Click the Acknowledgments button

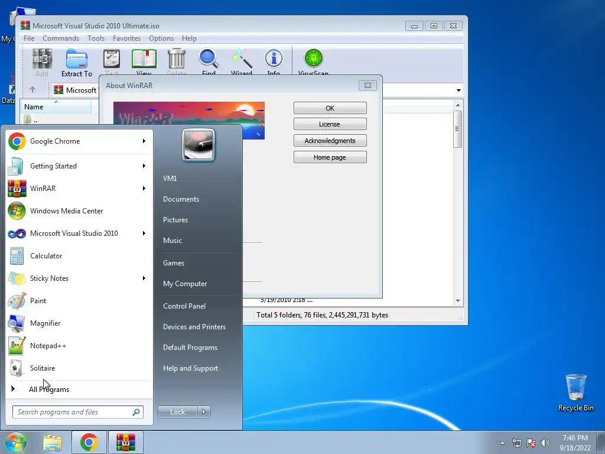tap(330, 141)
